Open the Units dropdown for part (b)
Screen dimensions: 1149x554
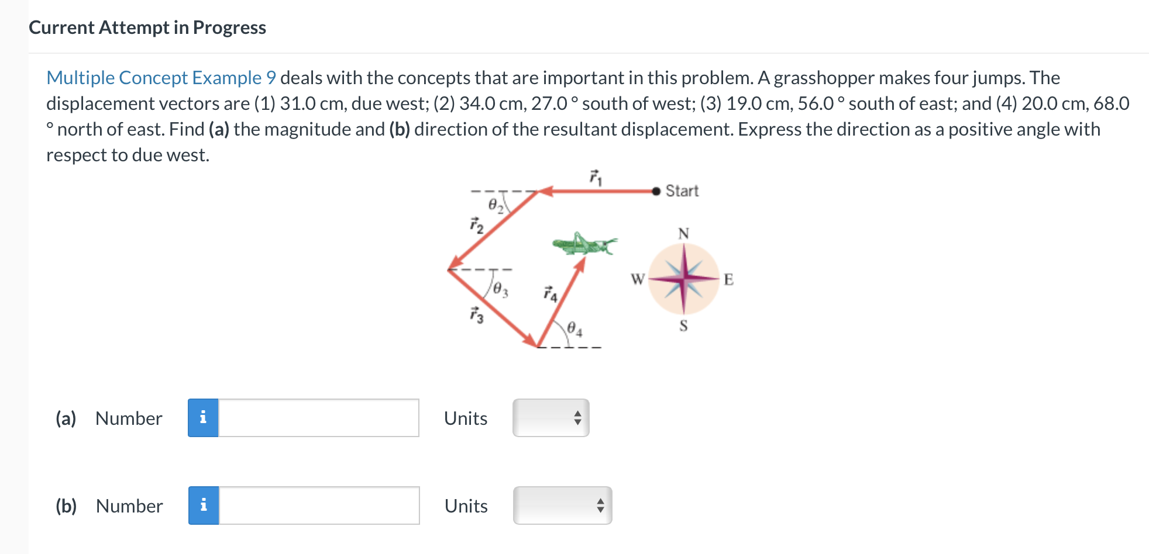tap(562, 505)
